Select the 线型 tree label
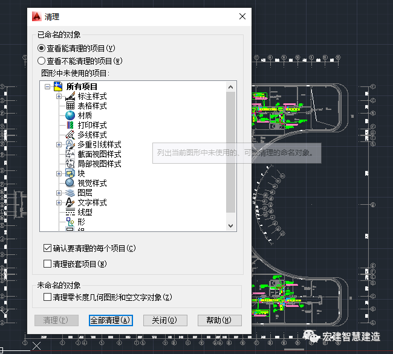Viewport: 393px width, 354px height. tap(85, 212)
